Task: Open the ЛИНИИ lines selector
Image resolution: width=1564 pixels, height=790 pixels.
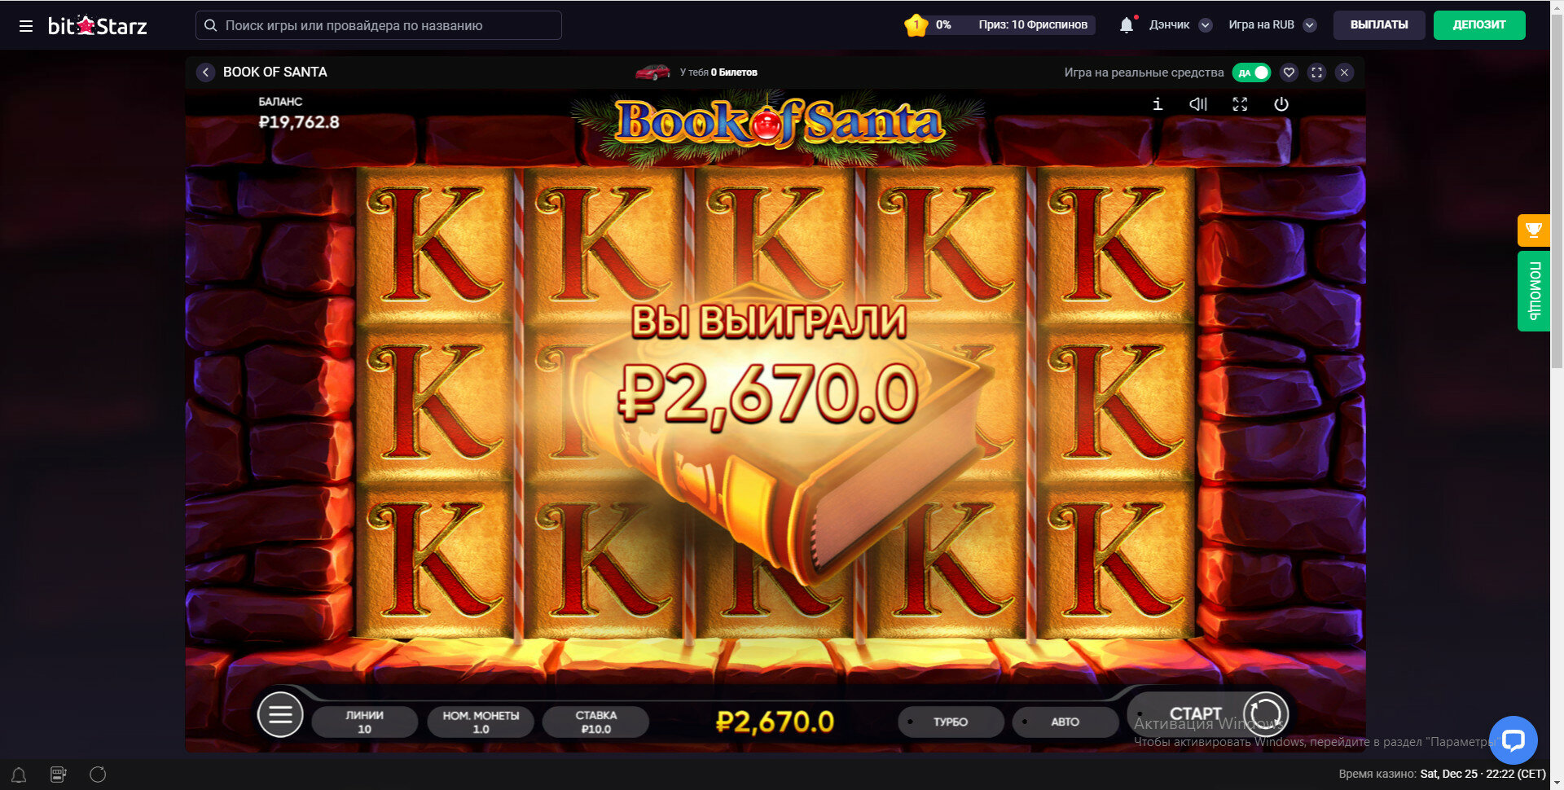Action: (x=364, y=722)
